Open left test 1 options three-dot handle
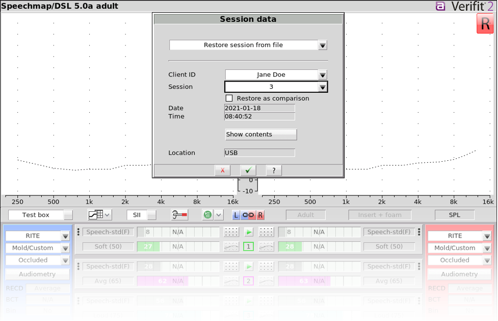Image resolution: width=498 pixels, height=321 pixels. (x=78, y=232)
